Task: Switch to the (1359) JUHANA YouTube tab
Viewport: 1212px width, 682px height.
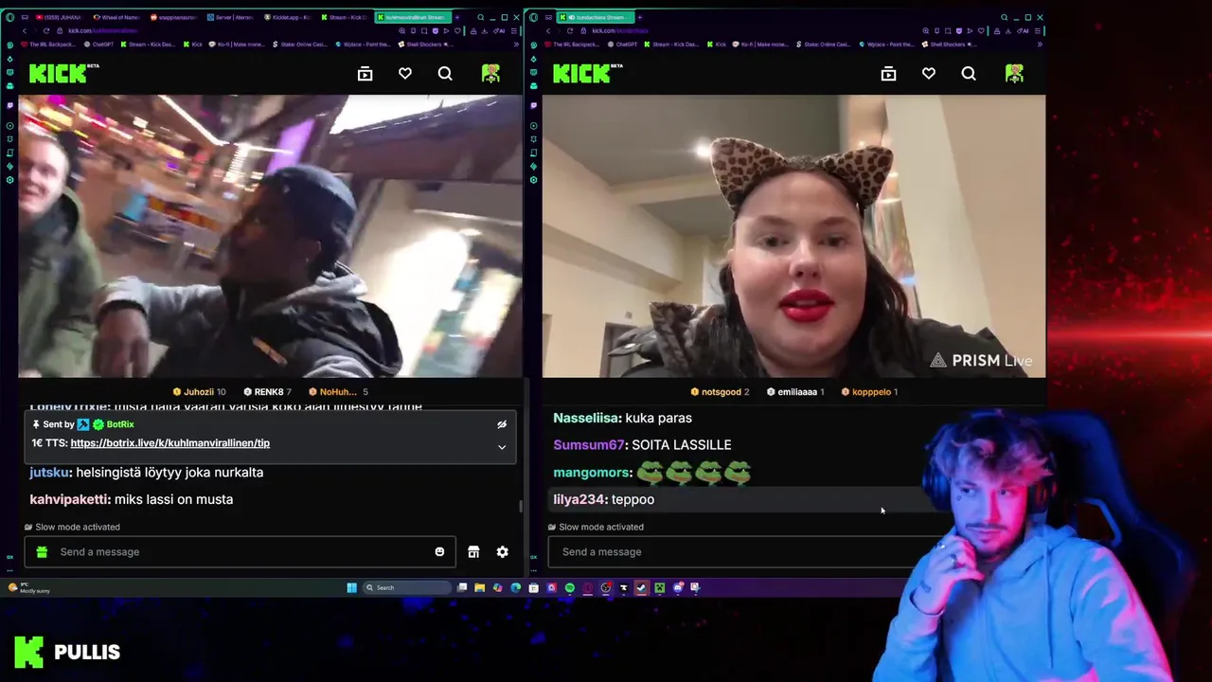Action: coord(59,17)
